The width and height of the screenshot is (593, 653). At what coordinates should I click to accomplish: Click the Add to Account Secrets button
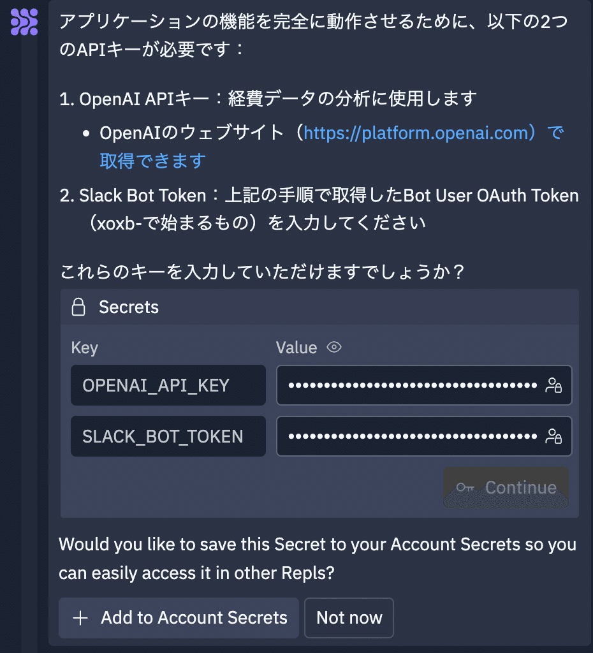tap(179, 618)
